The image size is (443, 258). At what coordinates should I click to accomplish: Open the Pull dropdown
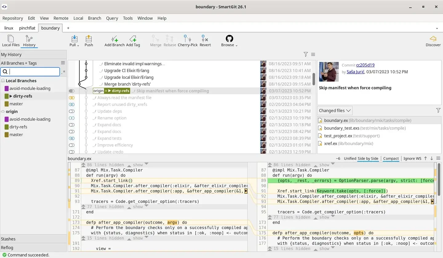pyautogui.click(x=74, y=41)
